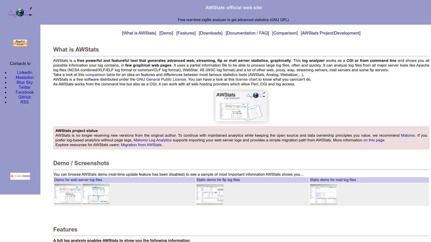Navigate to the Downloads section

coord(210,33)
